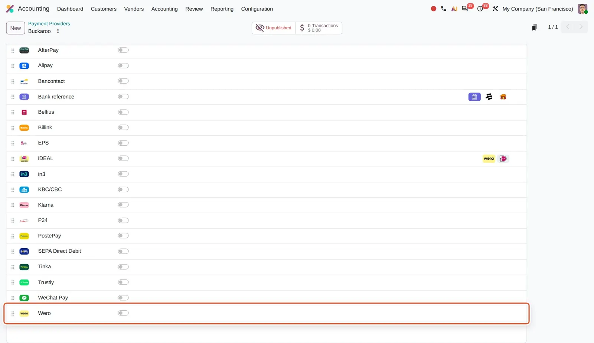This screenshot has height=343, width=594.
Task: Go to Payment Providers breadcrumb
Action: click(49, 23)
